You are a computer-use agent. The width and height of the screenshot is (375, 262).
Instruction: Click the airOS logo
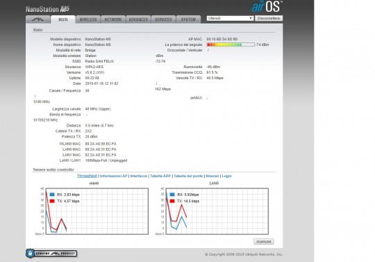[267, 6]
